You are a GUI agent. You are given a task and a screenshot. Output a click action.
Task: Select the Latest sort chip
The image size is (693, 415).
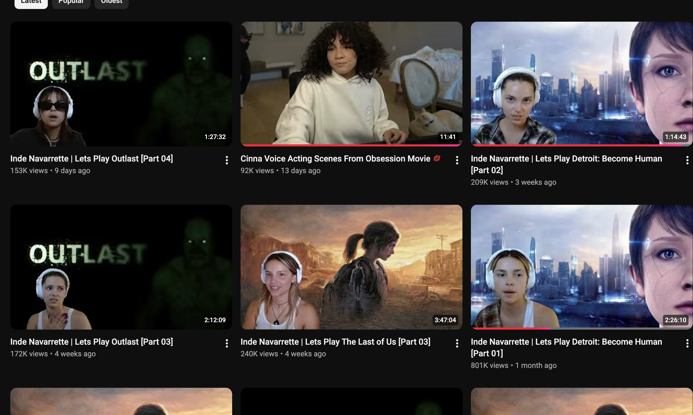pos(31,3)
